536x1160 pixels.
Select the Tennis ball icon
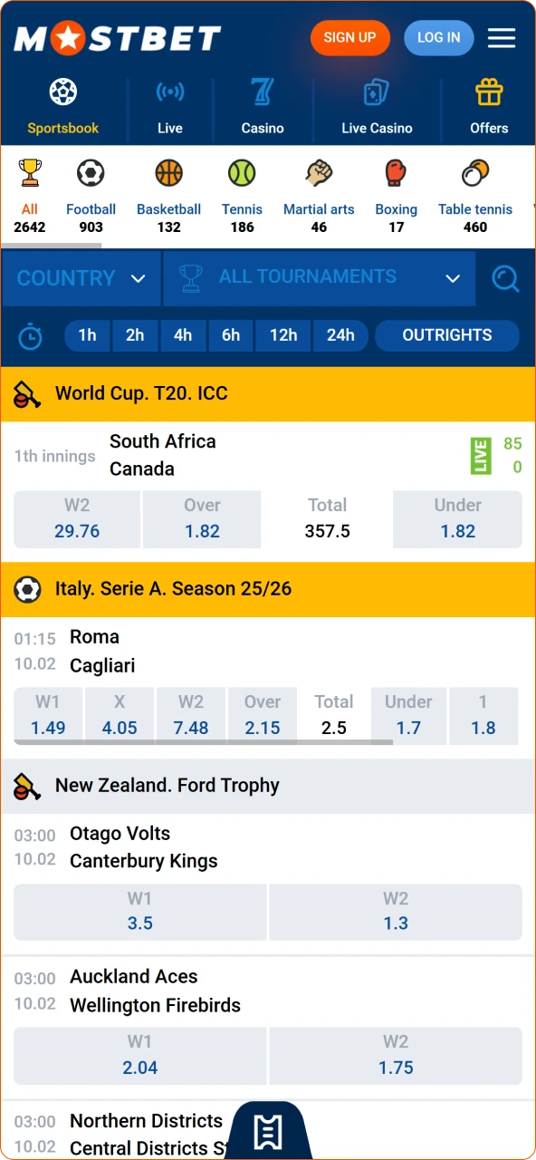pos(242,173)
